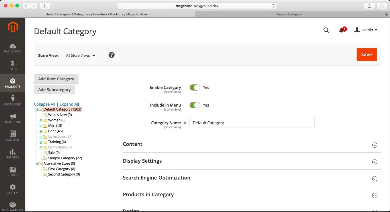Expand the Women category tree node

coord(41,121)
